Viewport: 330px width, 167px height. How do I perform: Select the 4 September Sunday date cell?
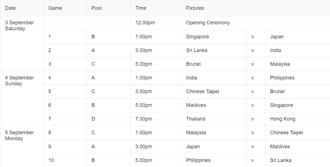pyautogui.click(x=19, y=81)
